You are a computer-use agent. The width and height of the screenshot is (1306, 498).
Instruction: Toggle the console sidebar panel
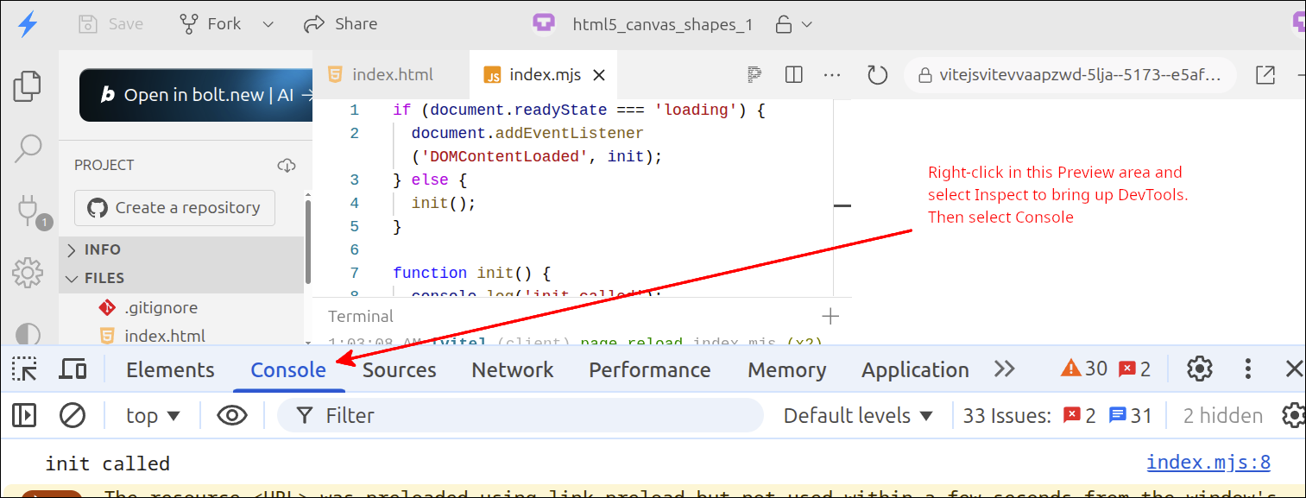(x=24, y=415)
